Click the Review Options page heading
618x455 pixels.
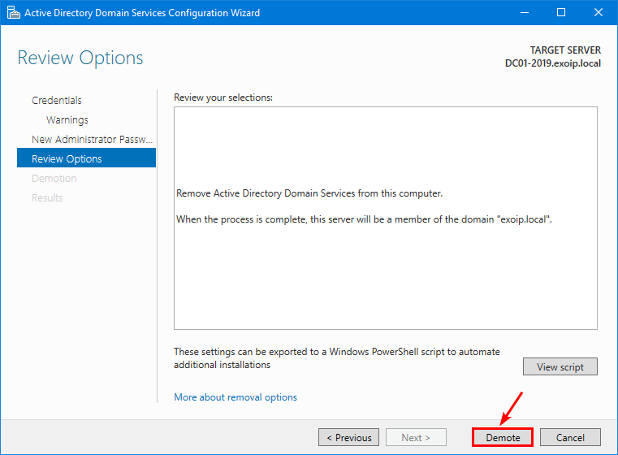point(80,58)
